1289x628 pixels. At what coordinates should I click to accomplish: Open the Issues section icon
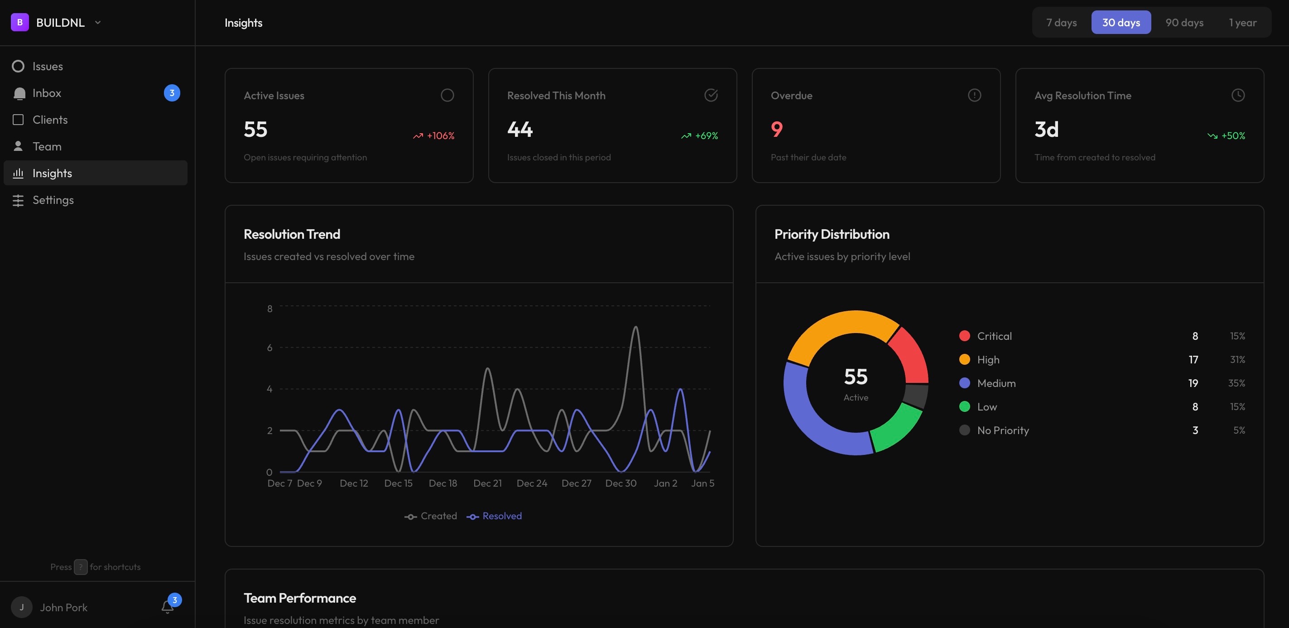coord(18,66)
